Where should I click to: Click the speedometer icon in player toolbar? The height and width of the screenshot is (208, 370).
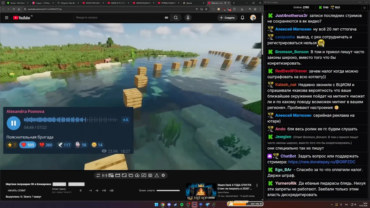point(137,175)
